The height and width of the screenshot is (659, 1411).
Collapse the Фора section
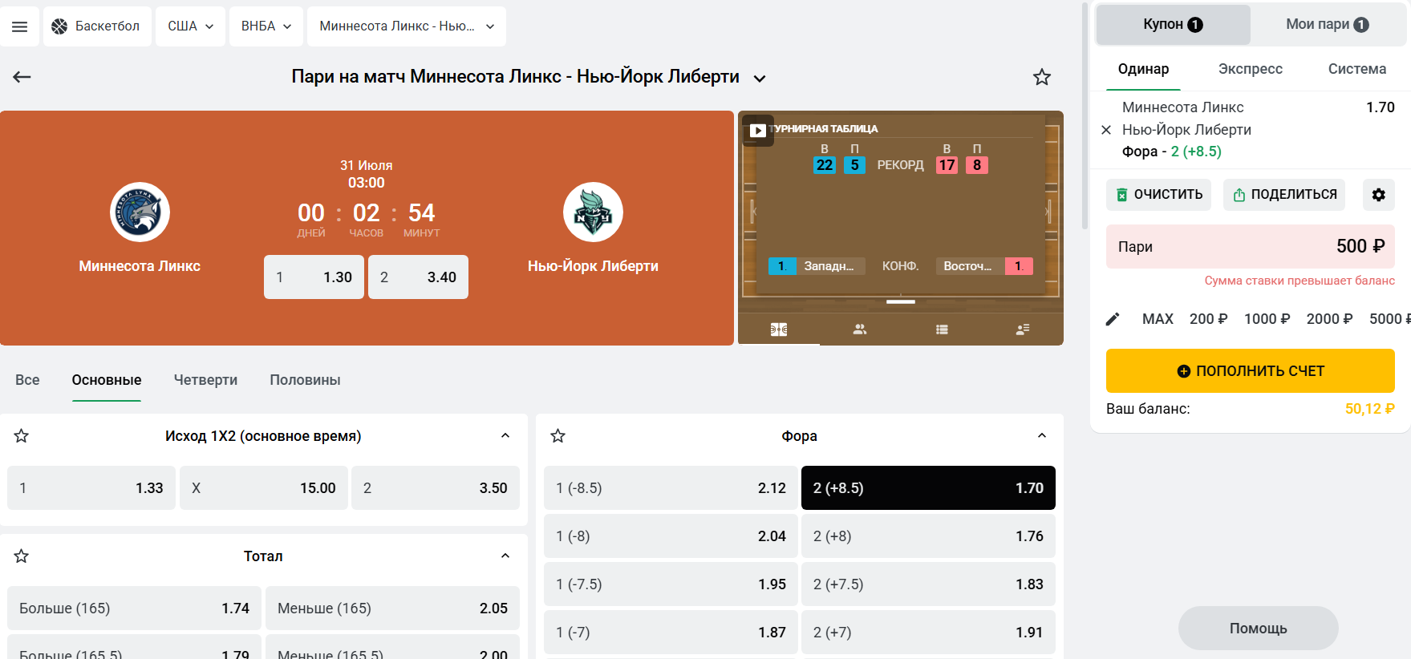tap(1042, 436)
